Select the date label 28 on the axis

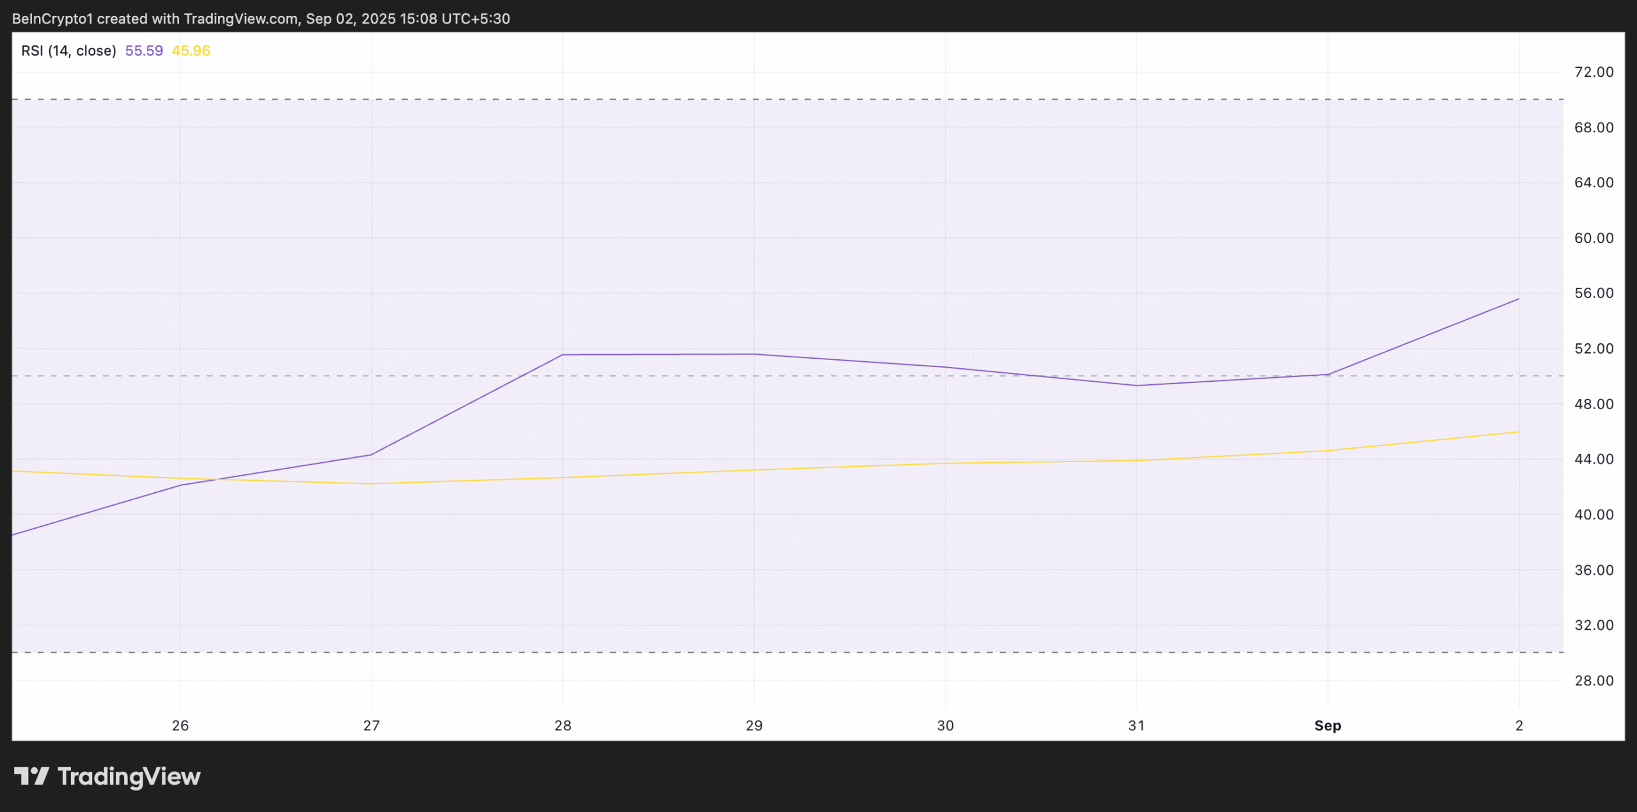click(563, 726)
